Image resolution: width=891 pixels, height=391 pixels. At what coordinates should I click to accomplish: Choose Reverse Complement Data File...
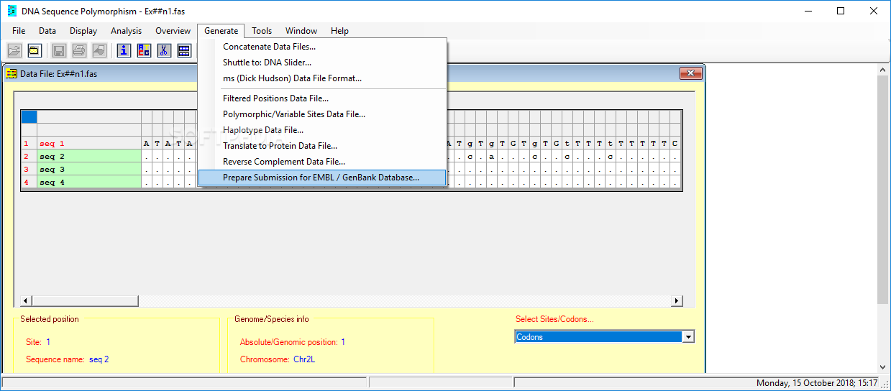click(x=322, y=162)
